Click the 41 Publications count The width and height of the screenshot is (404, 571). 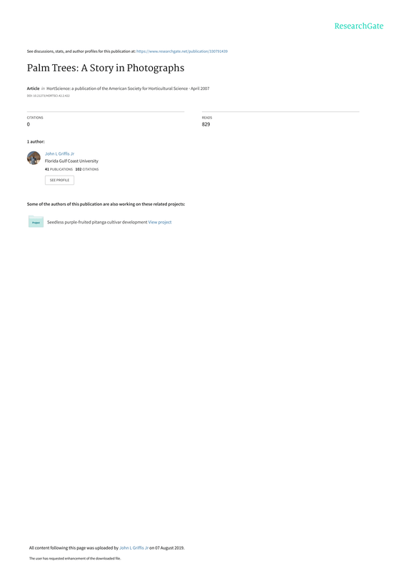59,169
